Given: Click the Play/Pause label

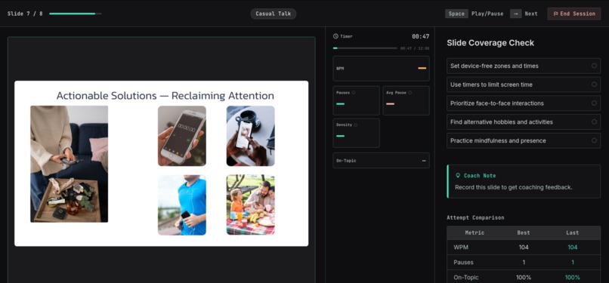Looking at the screenshot, I should click(x=487, y=14).
